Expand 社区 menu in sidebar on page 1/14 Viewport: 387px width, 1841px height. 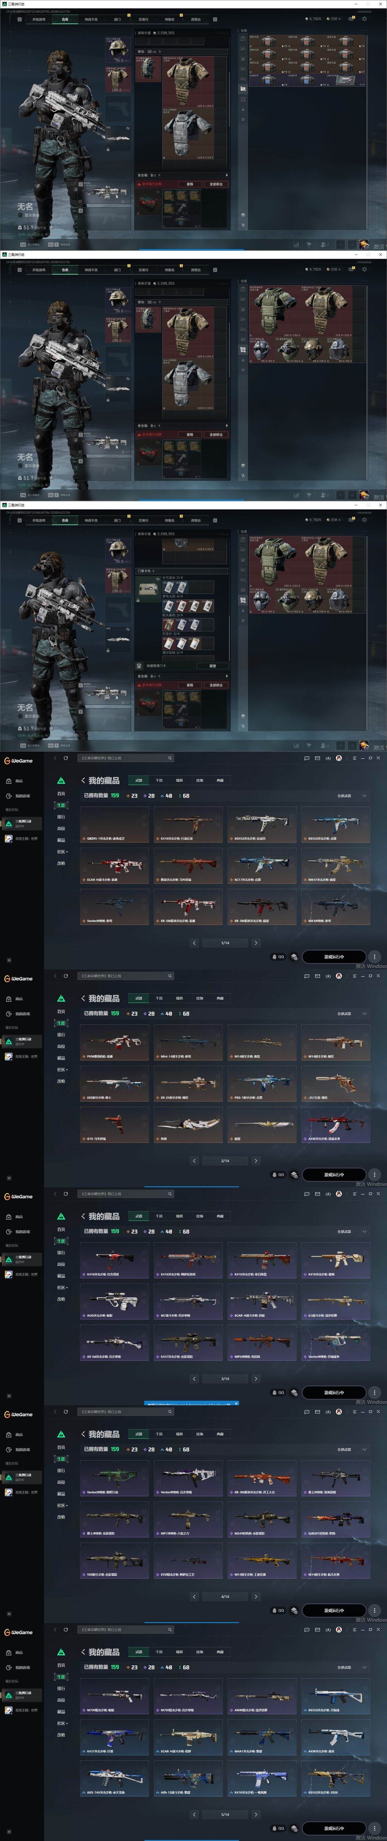pyautogui.click(x=62, y=852)
